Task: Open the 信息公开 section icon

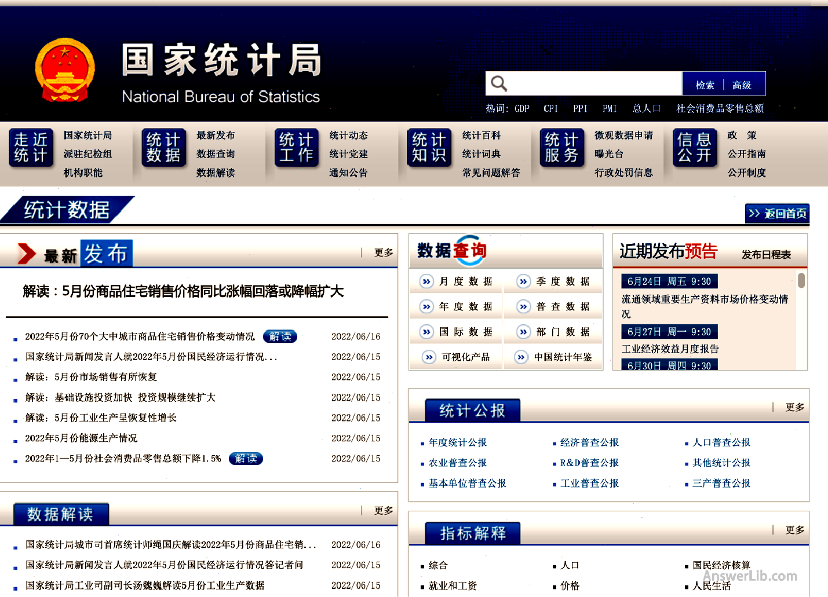Action: click(x=694, y=148)
